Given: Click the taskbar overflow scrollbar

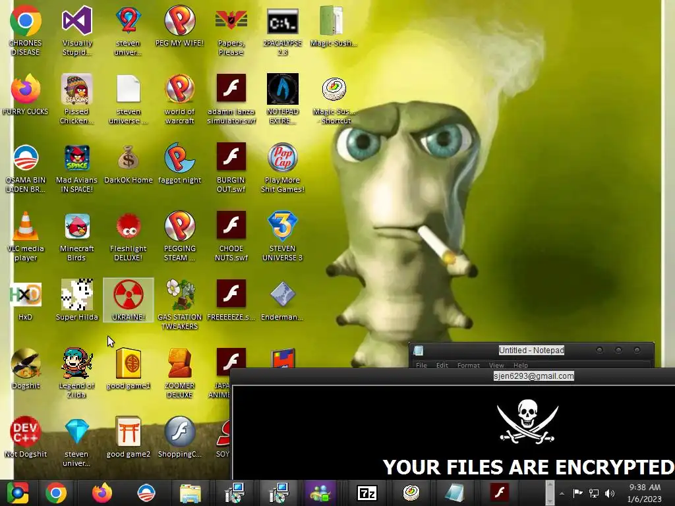Looking at the screenshot, I should 550,493.
